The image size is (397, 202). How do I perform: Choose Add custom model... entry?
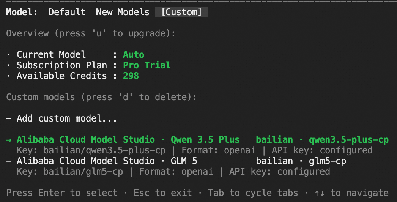(66, 118)
